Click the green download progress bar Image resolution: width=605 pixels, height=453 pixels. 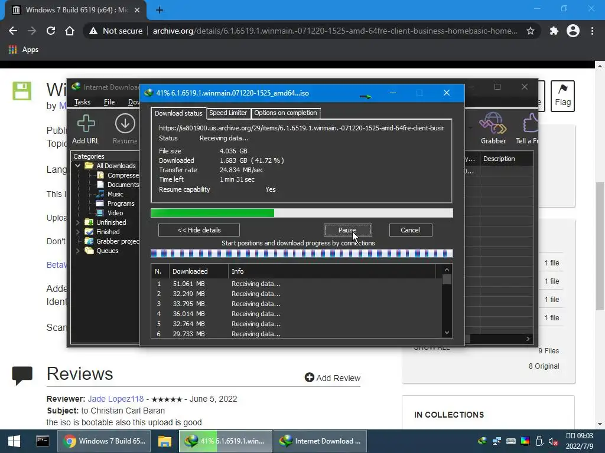(212, 213)
